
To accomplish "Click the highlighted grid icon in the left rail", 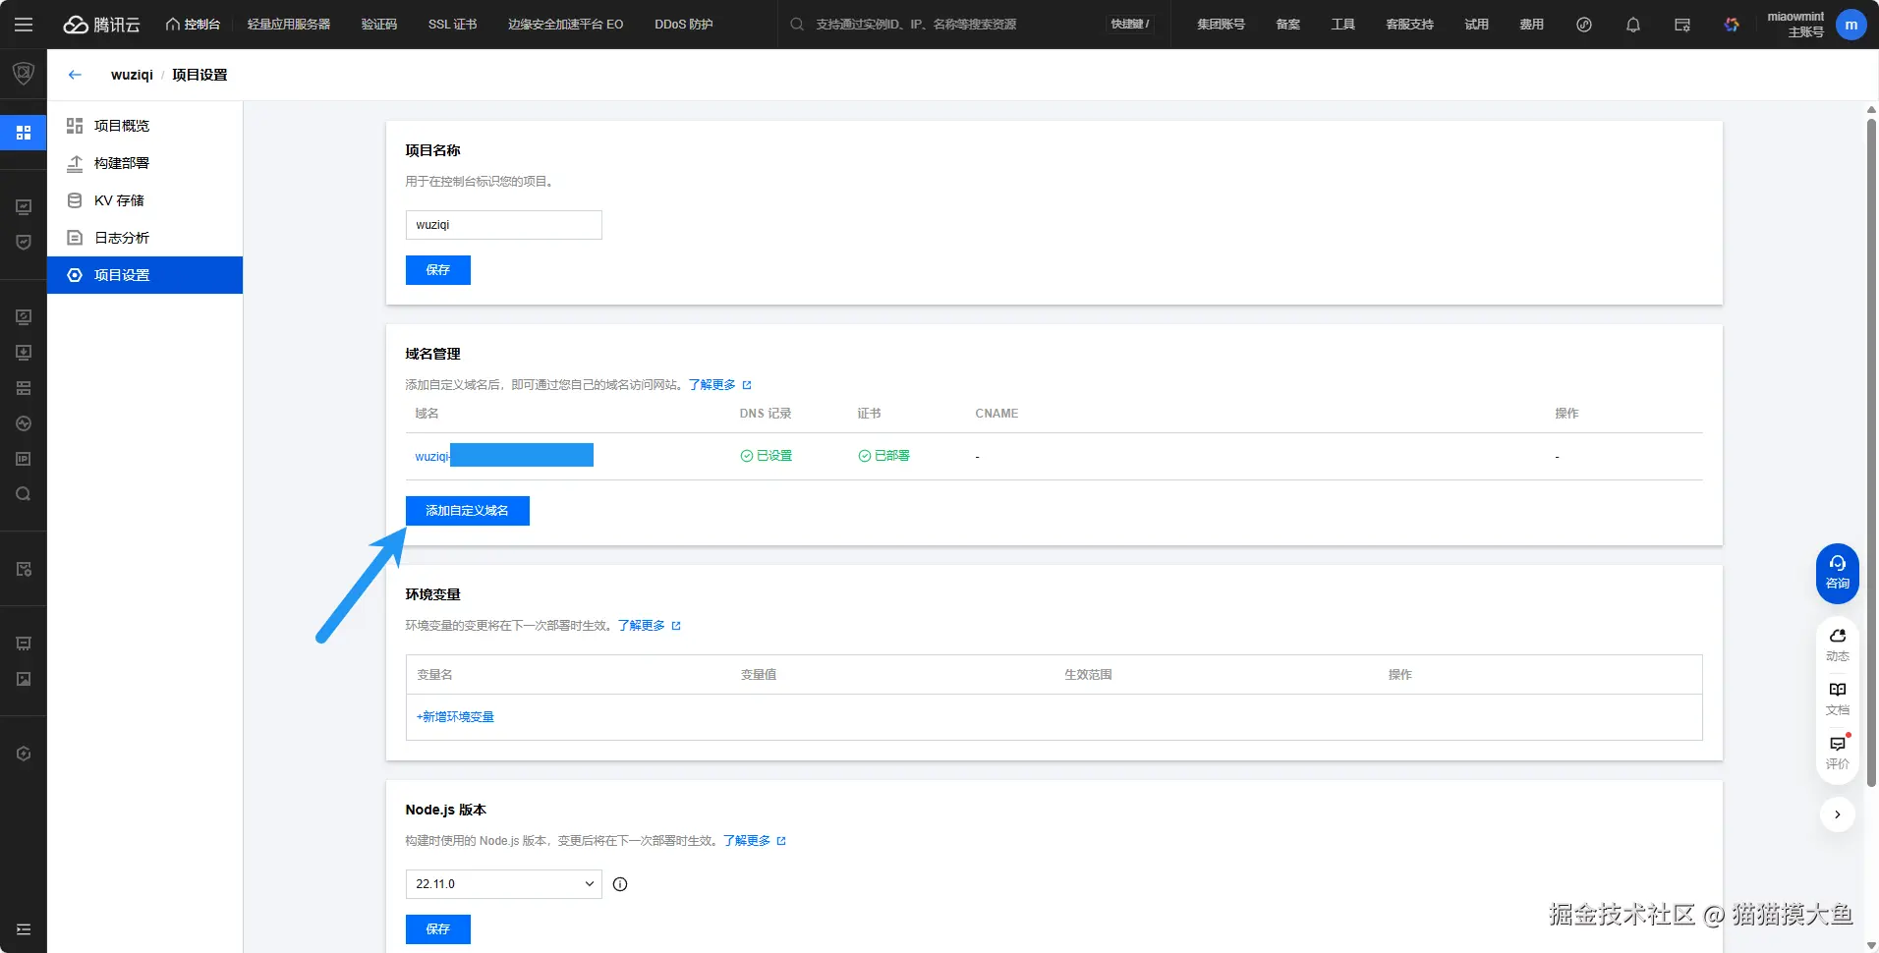I will 24,132.
